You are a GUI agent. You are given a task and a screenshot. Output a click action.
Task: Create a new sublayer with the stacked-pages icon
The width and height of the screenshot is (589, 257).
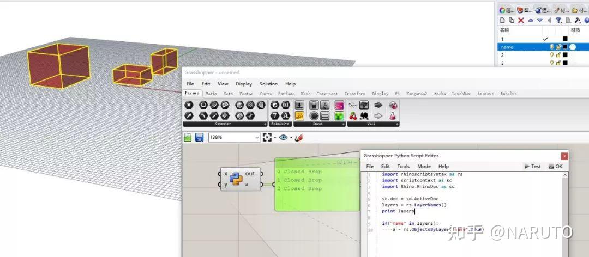coord(512,20)
